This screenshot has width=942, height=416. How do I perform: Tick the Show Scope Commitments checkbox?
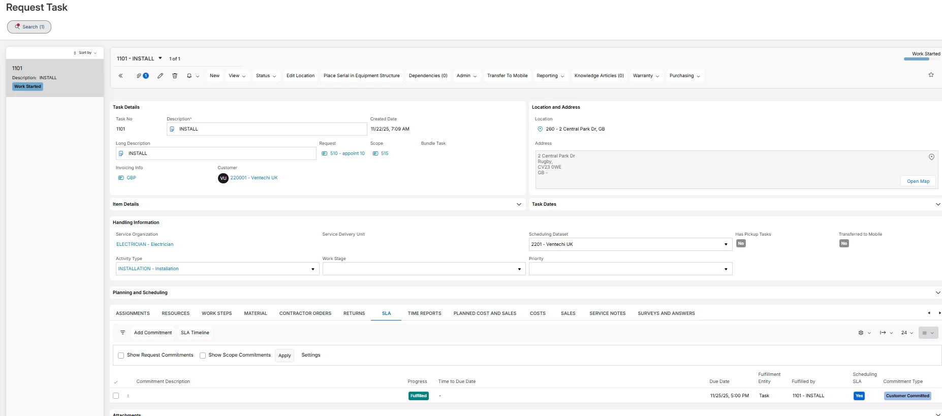(203, 356)
